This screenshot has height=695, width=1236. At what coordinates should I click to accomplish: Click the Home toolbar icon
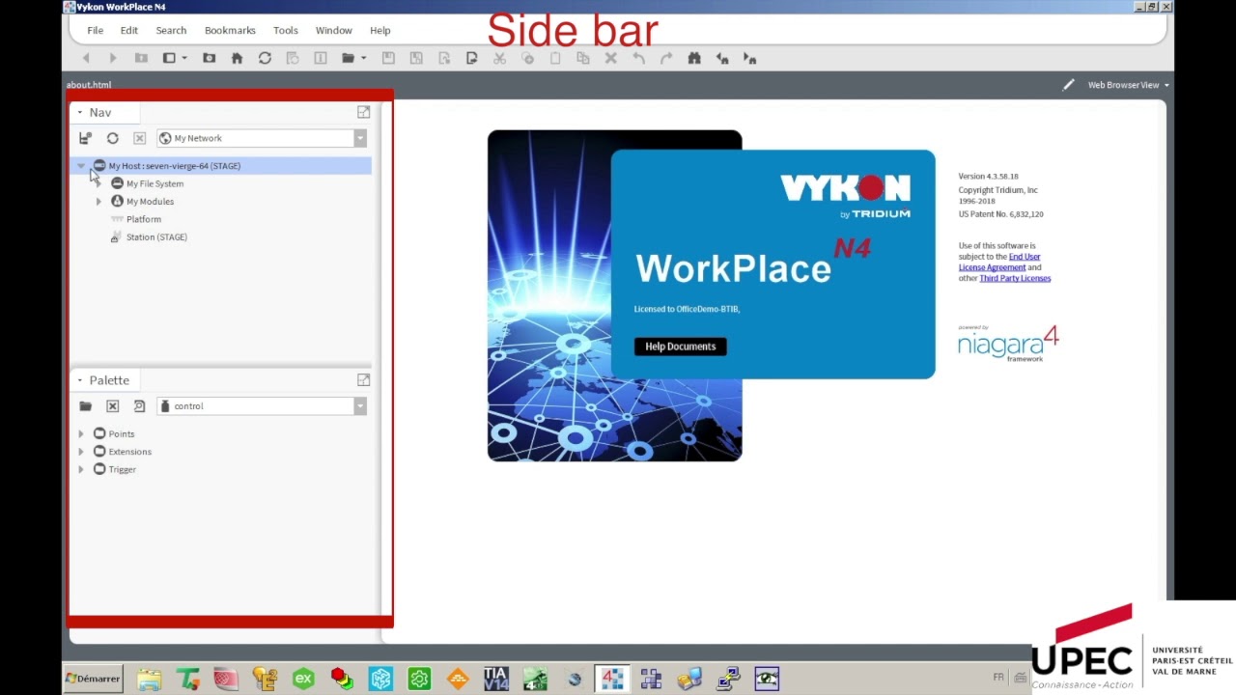click(237, 59)
